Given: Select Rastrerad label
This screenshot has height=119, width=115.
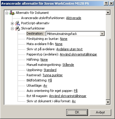Looking at the screenshot, I should point(34,75).
